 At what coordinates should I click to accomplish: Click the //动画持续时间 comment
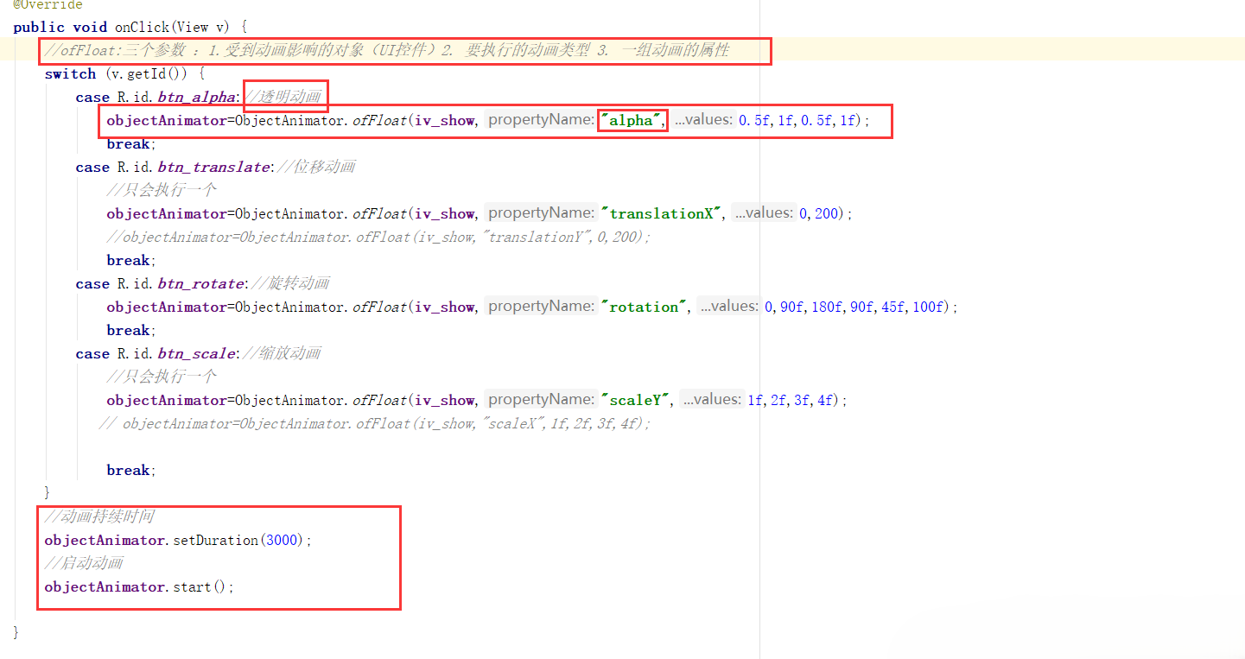click(x=99, y=516)
